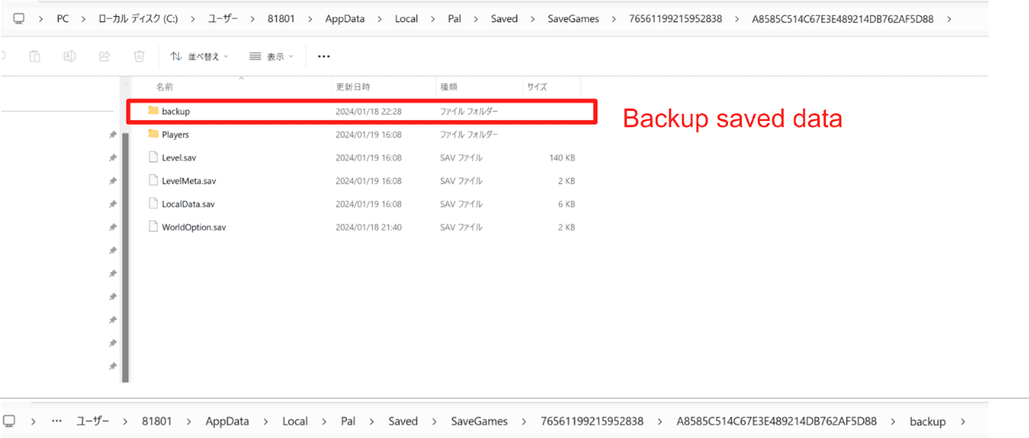
Task: Click the navigation pane vertical scrollbar
Action: (x=126, y=229)
